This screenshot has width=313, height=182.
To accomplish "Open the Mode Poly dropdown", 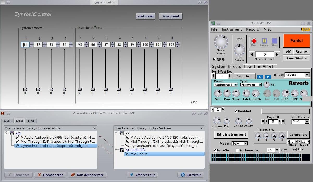I will point(240,144).
